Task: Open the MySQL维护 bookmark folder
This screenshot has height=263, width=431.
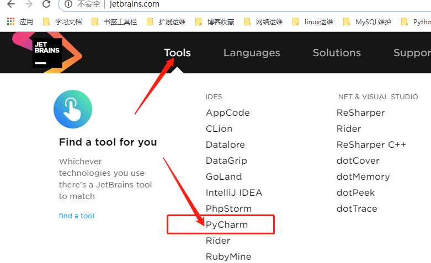Action: click(x=367, y=22)
